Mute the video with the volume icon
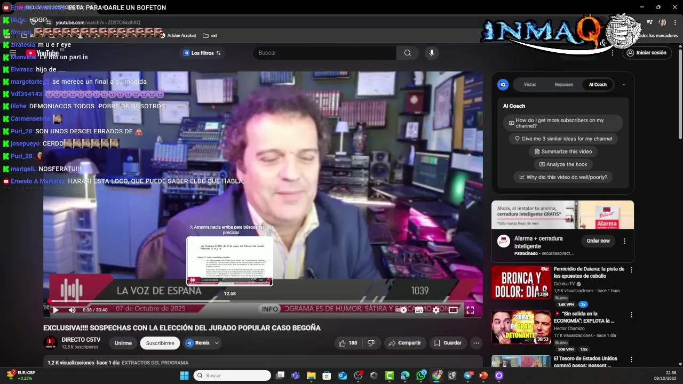The image size is (683, 384). point(72,310)
